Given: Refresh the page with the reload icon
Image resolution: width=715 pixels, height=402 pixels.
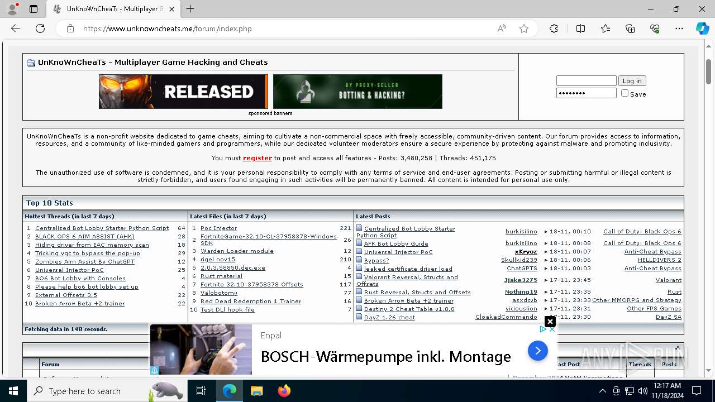Looking at the screenshot, I should pos(40,28).
